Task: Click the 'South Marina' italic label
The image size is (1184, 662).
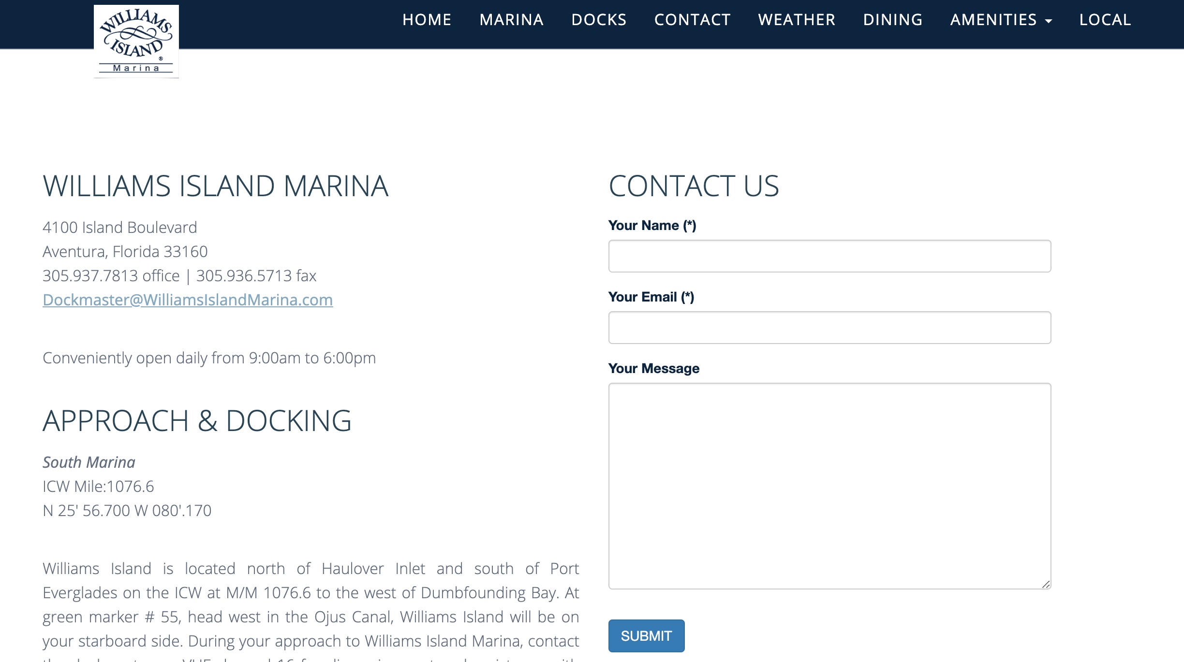Action: (x=89, y=462)
